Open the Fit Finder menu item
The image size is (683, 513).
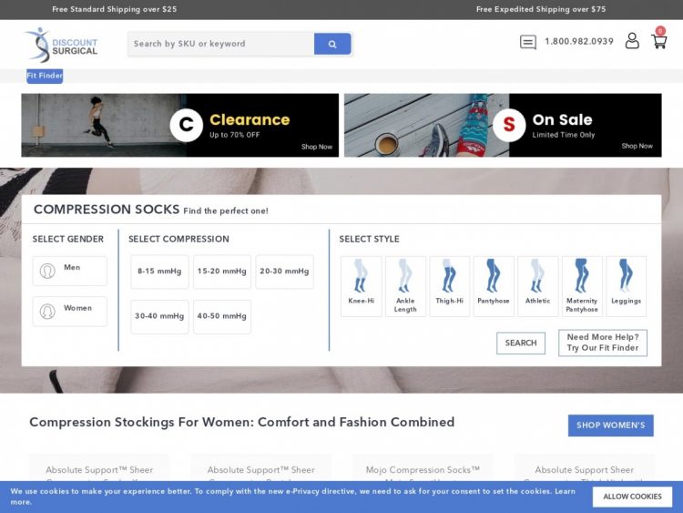pos(45,76)
